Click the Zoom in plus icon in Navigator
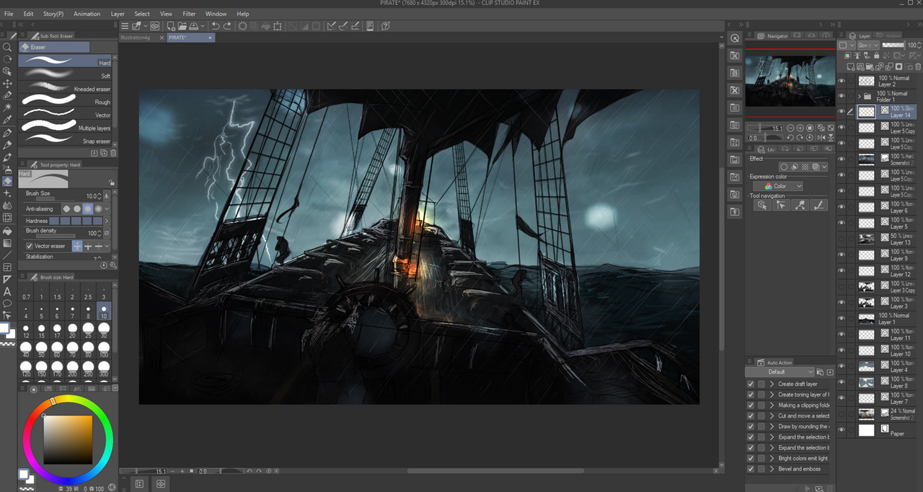 click(800, 128)
